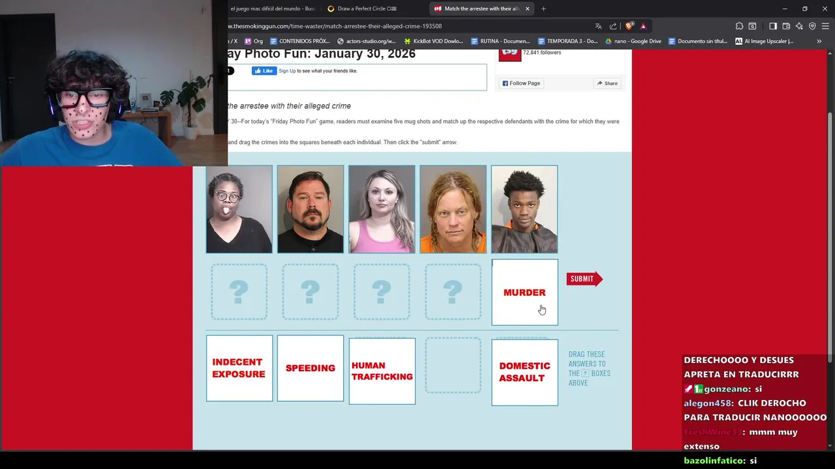This screenshot has width=835, height=469.
Task: Open the Brave VPN shield icon
Action: coord(812,26)
